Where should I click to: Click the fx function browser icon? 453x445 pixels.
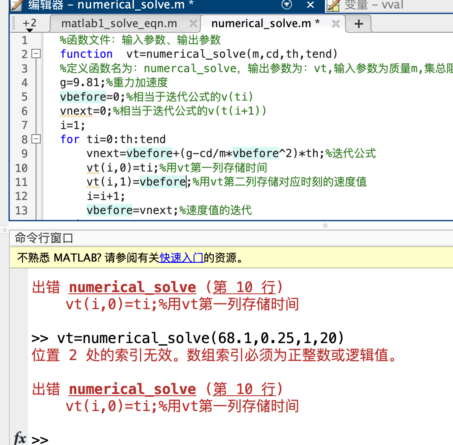[20, 438]
